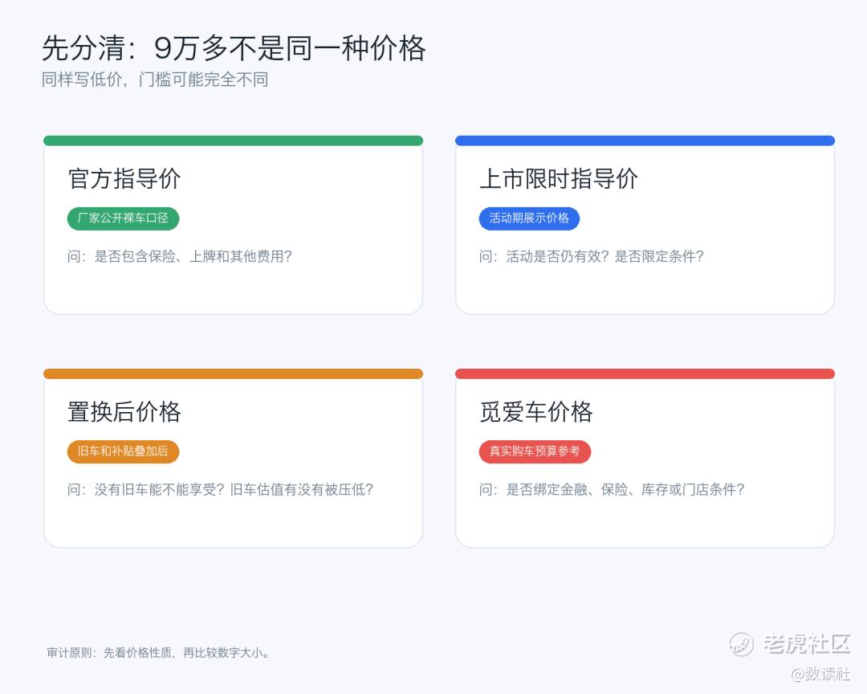Click the 老虎社区 tiger logo icon
Image resolution: width=867 pixels, height=694 pixels.
tap(741, 643)
